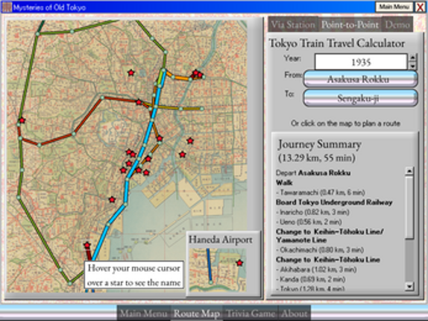Open the From selector showing Asakusa Rokku
Screen dimensions: 428x321
(360, 79)
